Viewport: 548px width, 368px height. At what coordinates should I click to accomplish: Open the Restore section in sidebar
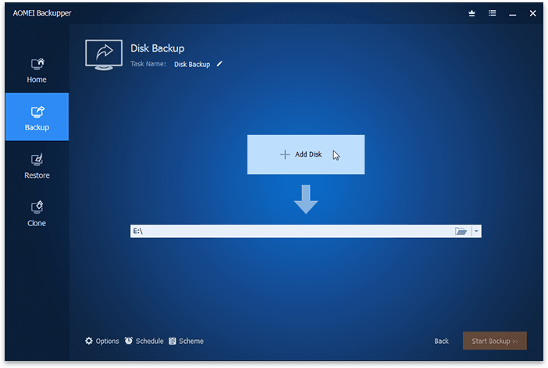(37, 165)
